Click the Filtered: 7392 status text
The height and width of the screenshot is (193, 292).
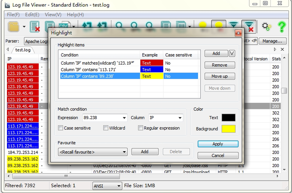tap(20, 186)
